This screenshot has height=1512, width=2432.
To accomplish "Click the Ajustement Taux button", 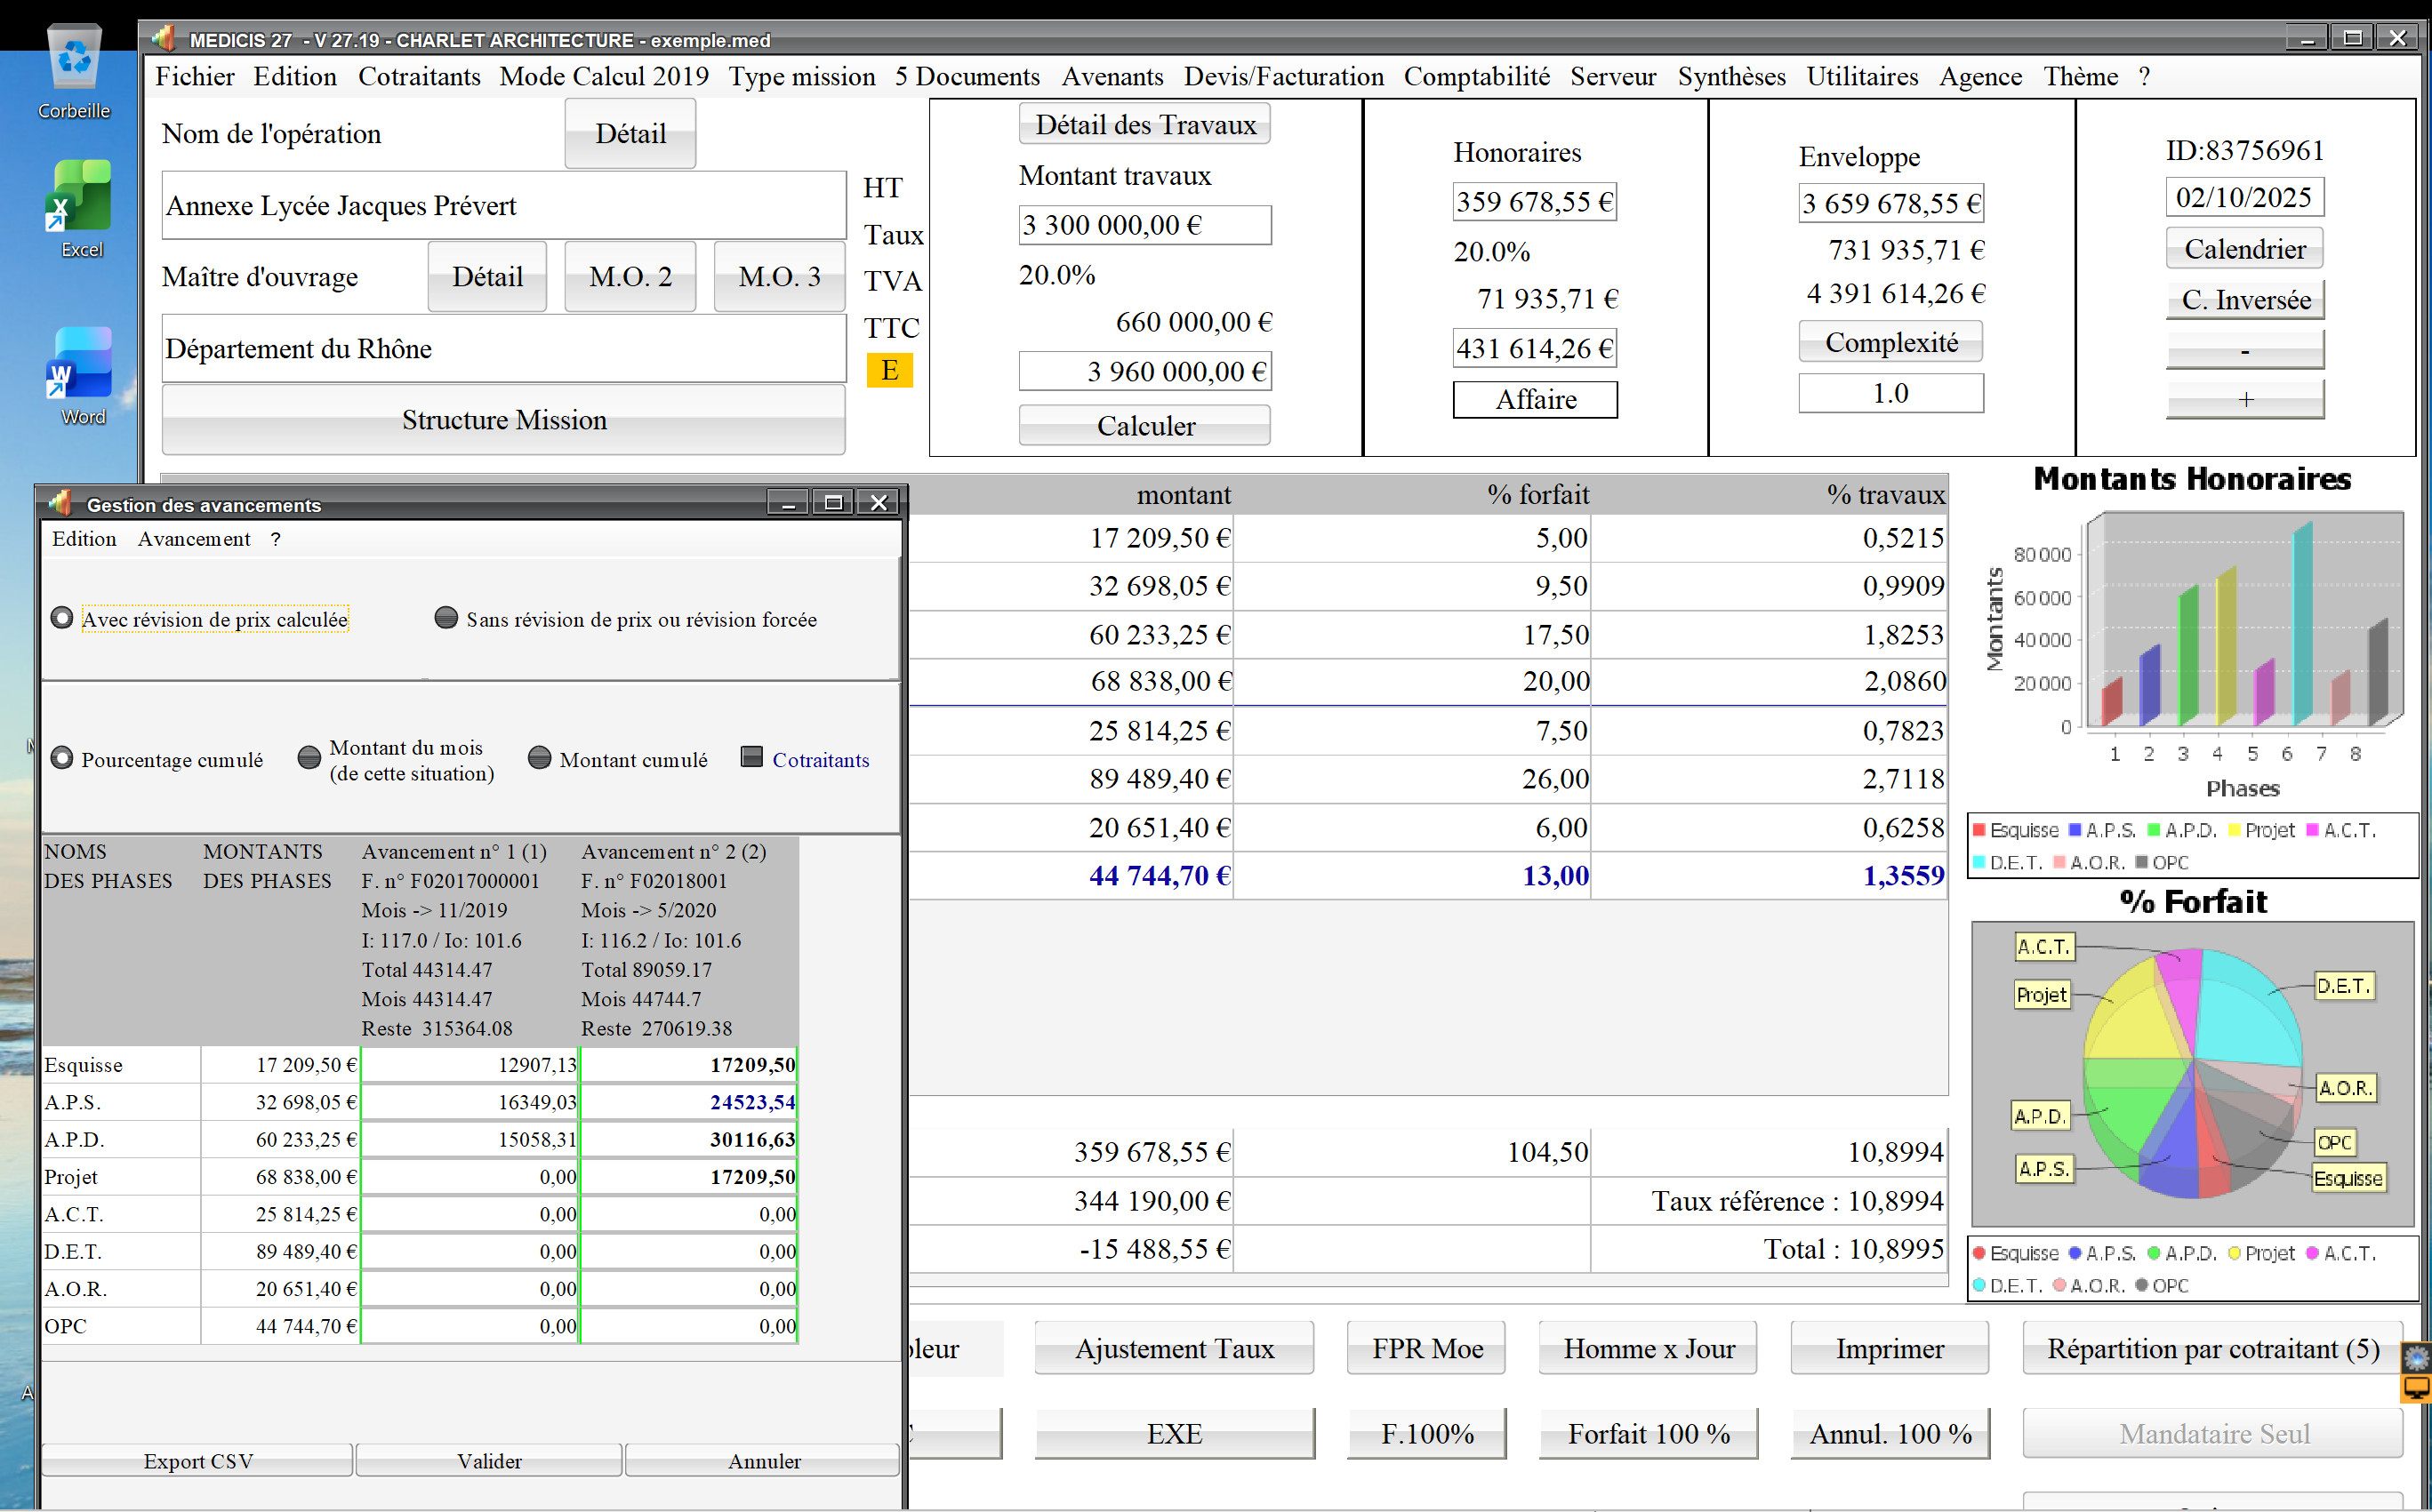I will (x=1174, y=1348).
